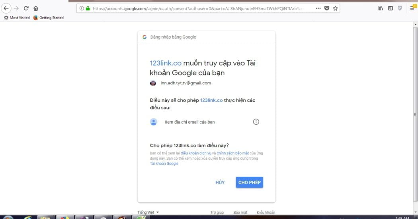The width and height of the screenshot is (418, 219).
Task: Open the Library icon in toolbar
Action: [x=381, y=8]
